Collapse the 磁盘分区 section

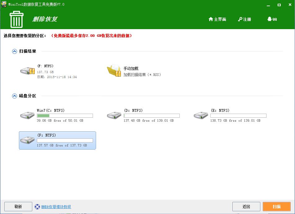(x=15, y=96)
